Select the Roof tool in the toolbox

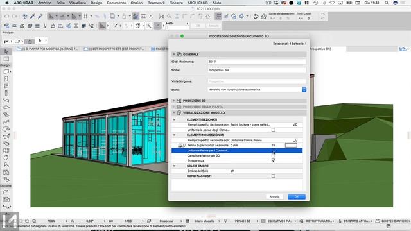(6, 129)
